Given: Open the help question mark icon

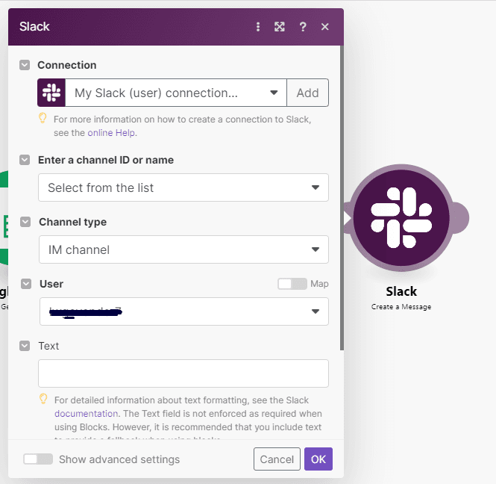Looking at the screenshot, I should (x=303, y=27).
